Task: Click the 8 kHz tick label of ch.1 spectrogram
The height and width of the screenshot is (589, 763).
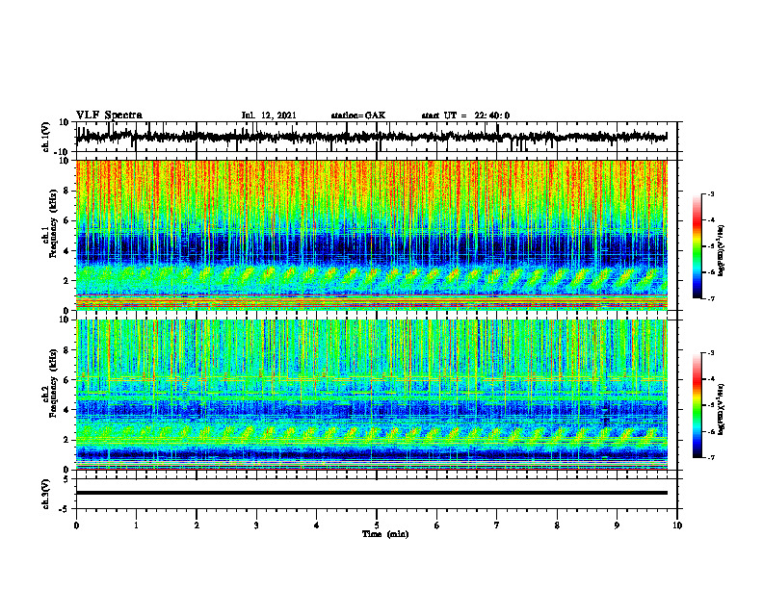Action: (x=66, y=191)
